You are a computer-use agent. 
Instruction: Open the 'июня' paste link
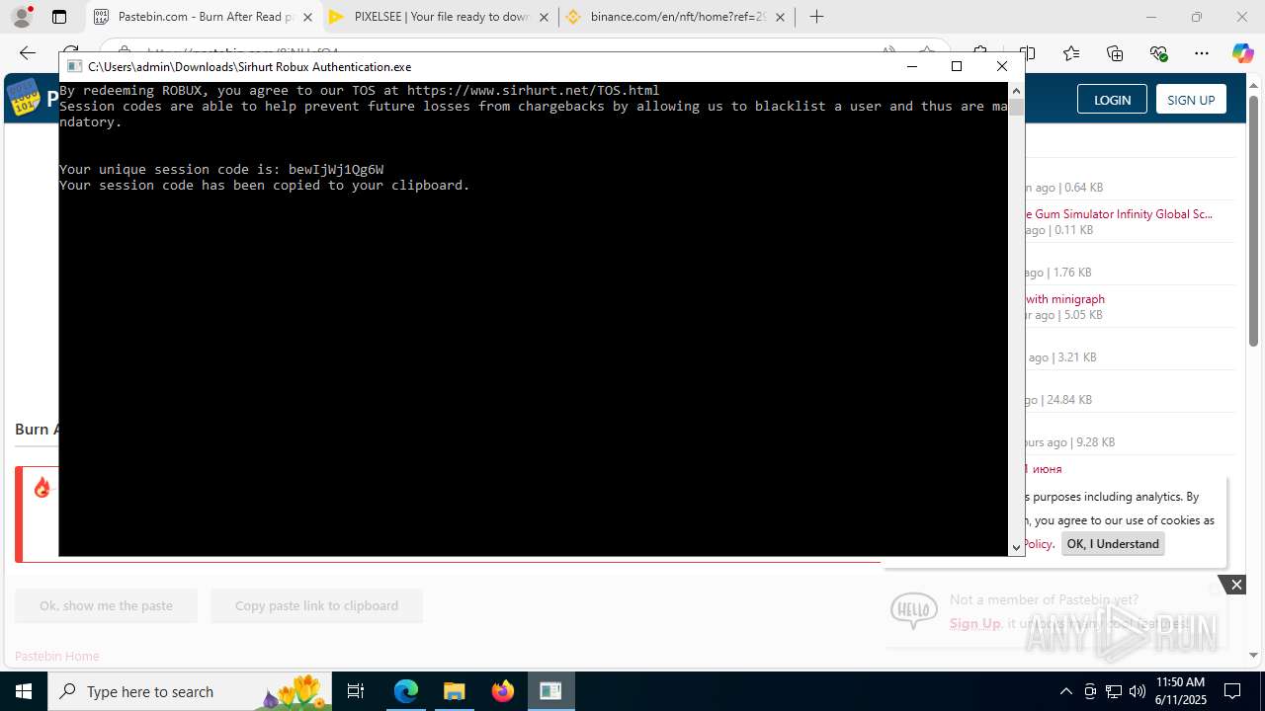(x=1044, y=469)
